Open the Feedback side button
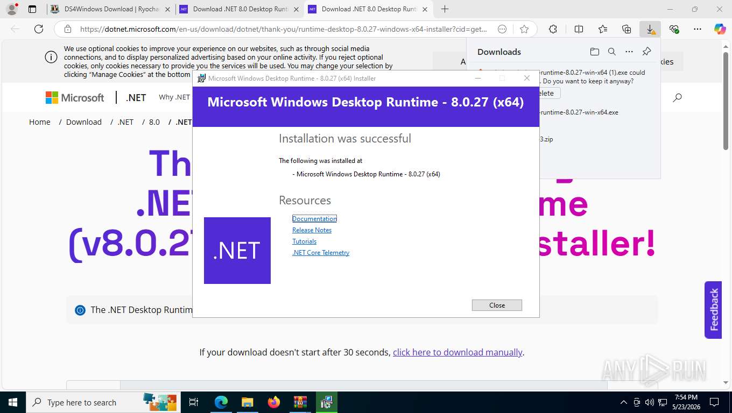The height and width of the screenshot is (413, 732). click(x=713, y=310)
